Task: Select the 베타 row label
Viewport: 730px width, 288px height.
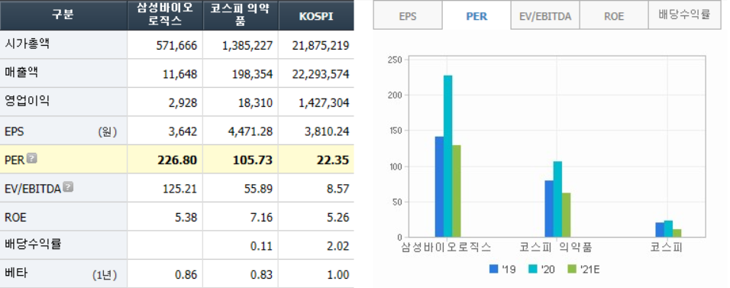Action: 16,273
